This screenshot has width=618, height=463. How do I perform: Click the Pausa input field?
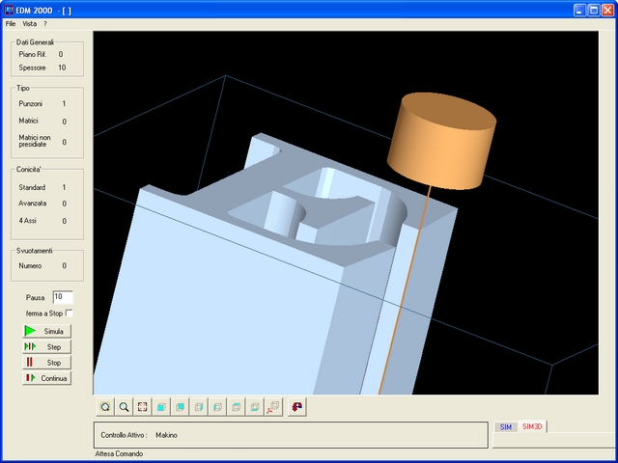coord(63,297)
